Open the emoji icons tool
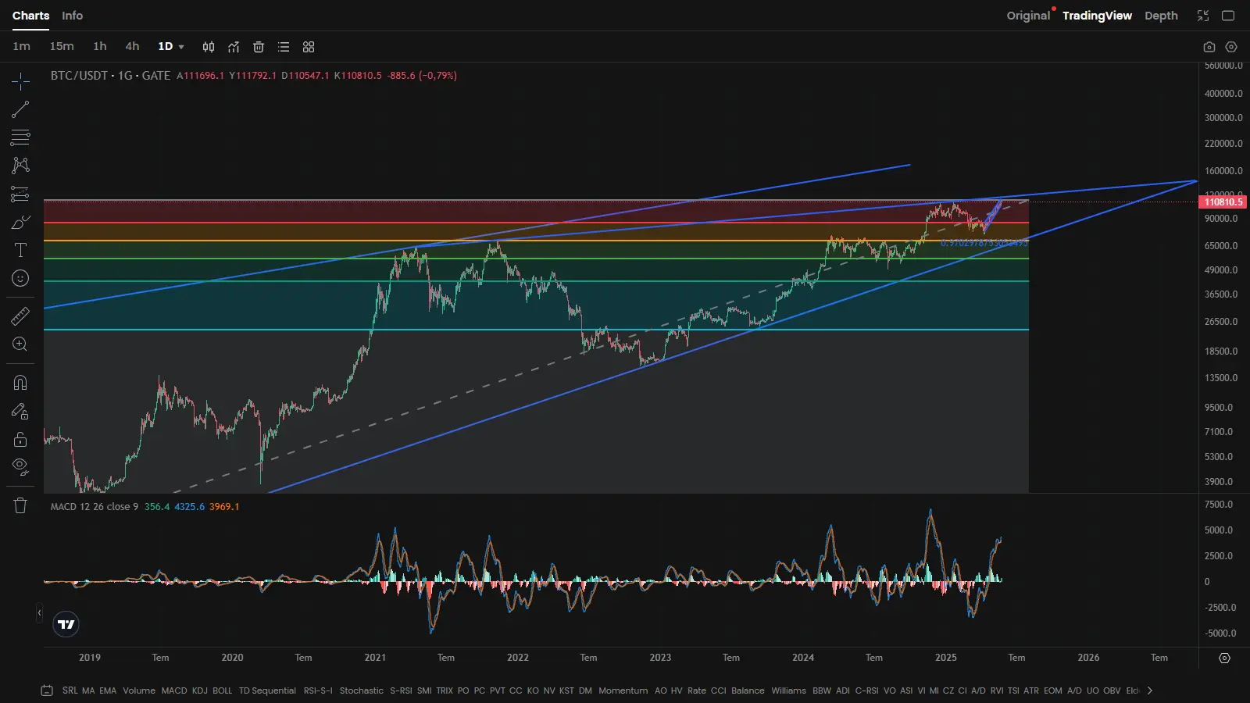The image size is (1250, 703). (20, 278)
